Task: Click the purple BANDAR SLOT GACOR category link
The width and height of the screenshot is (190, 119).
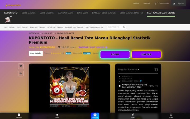Action: tap(91, 47)
